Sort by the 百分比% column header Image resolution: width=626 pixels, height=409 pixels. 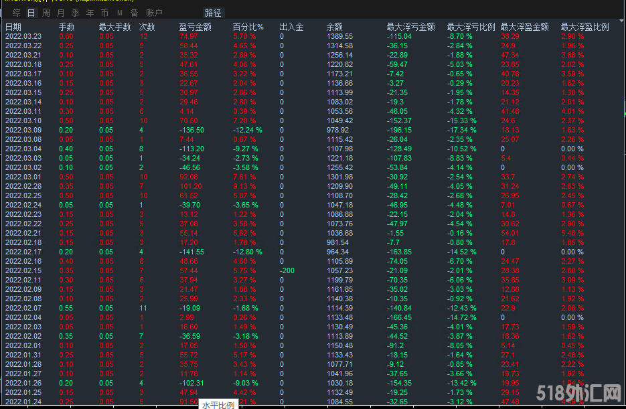click(x=248, y=27)
